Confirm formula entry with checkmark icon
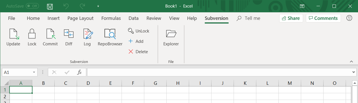Image resolution: width=358 pixels, height=103 pixels. 67,72
